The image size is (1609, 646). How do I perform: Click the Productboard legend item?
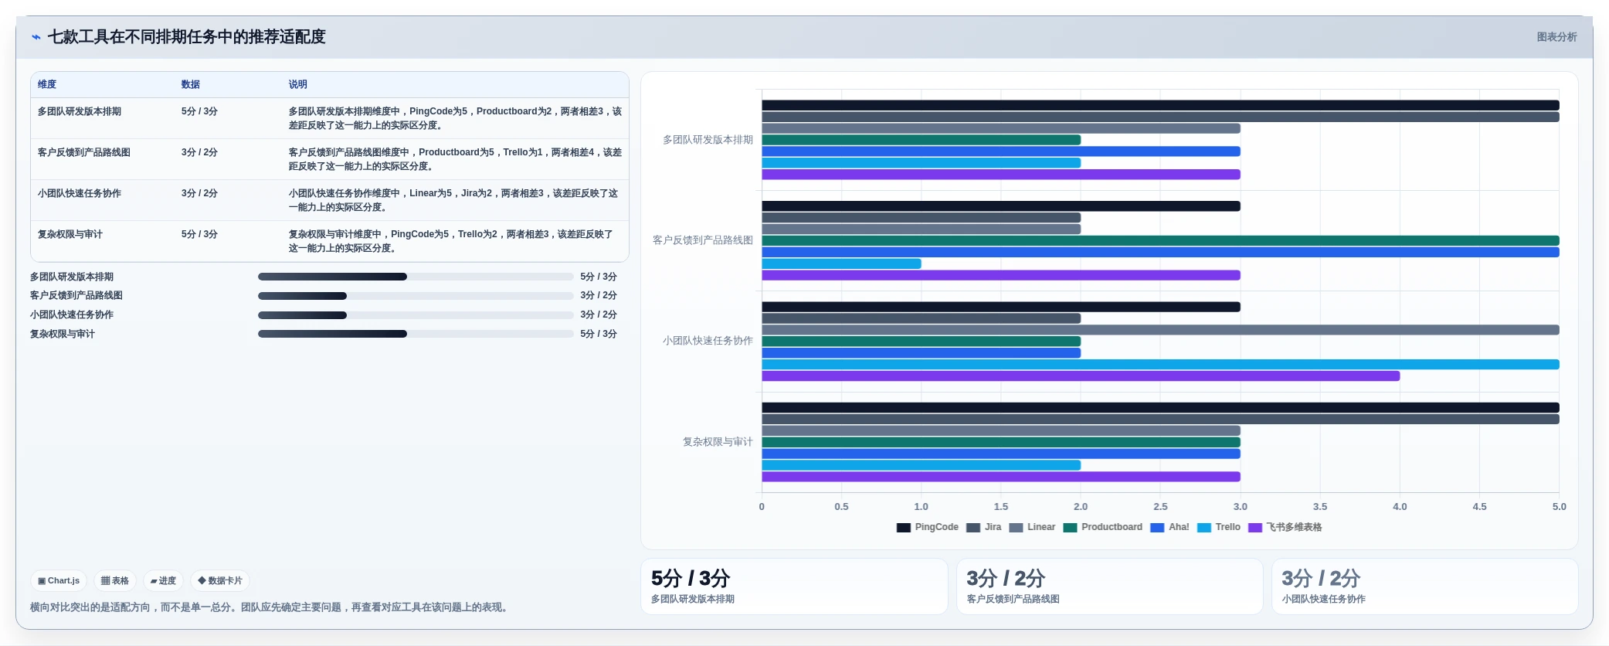(x=1102, y=528)
